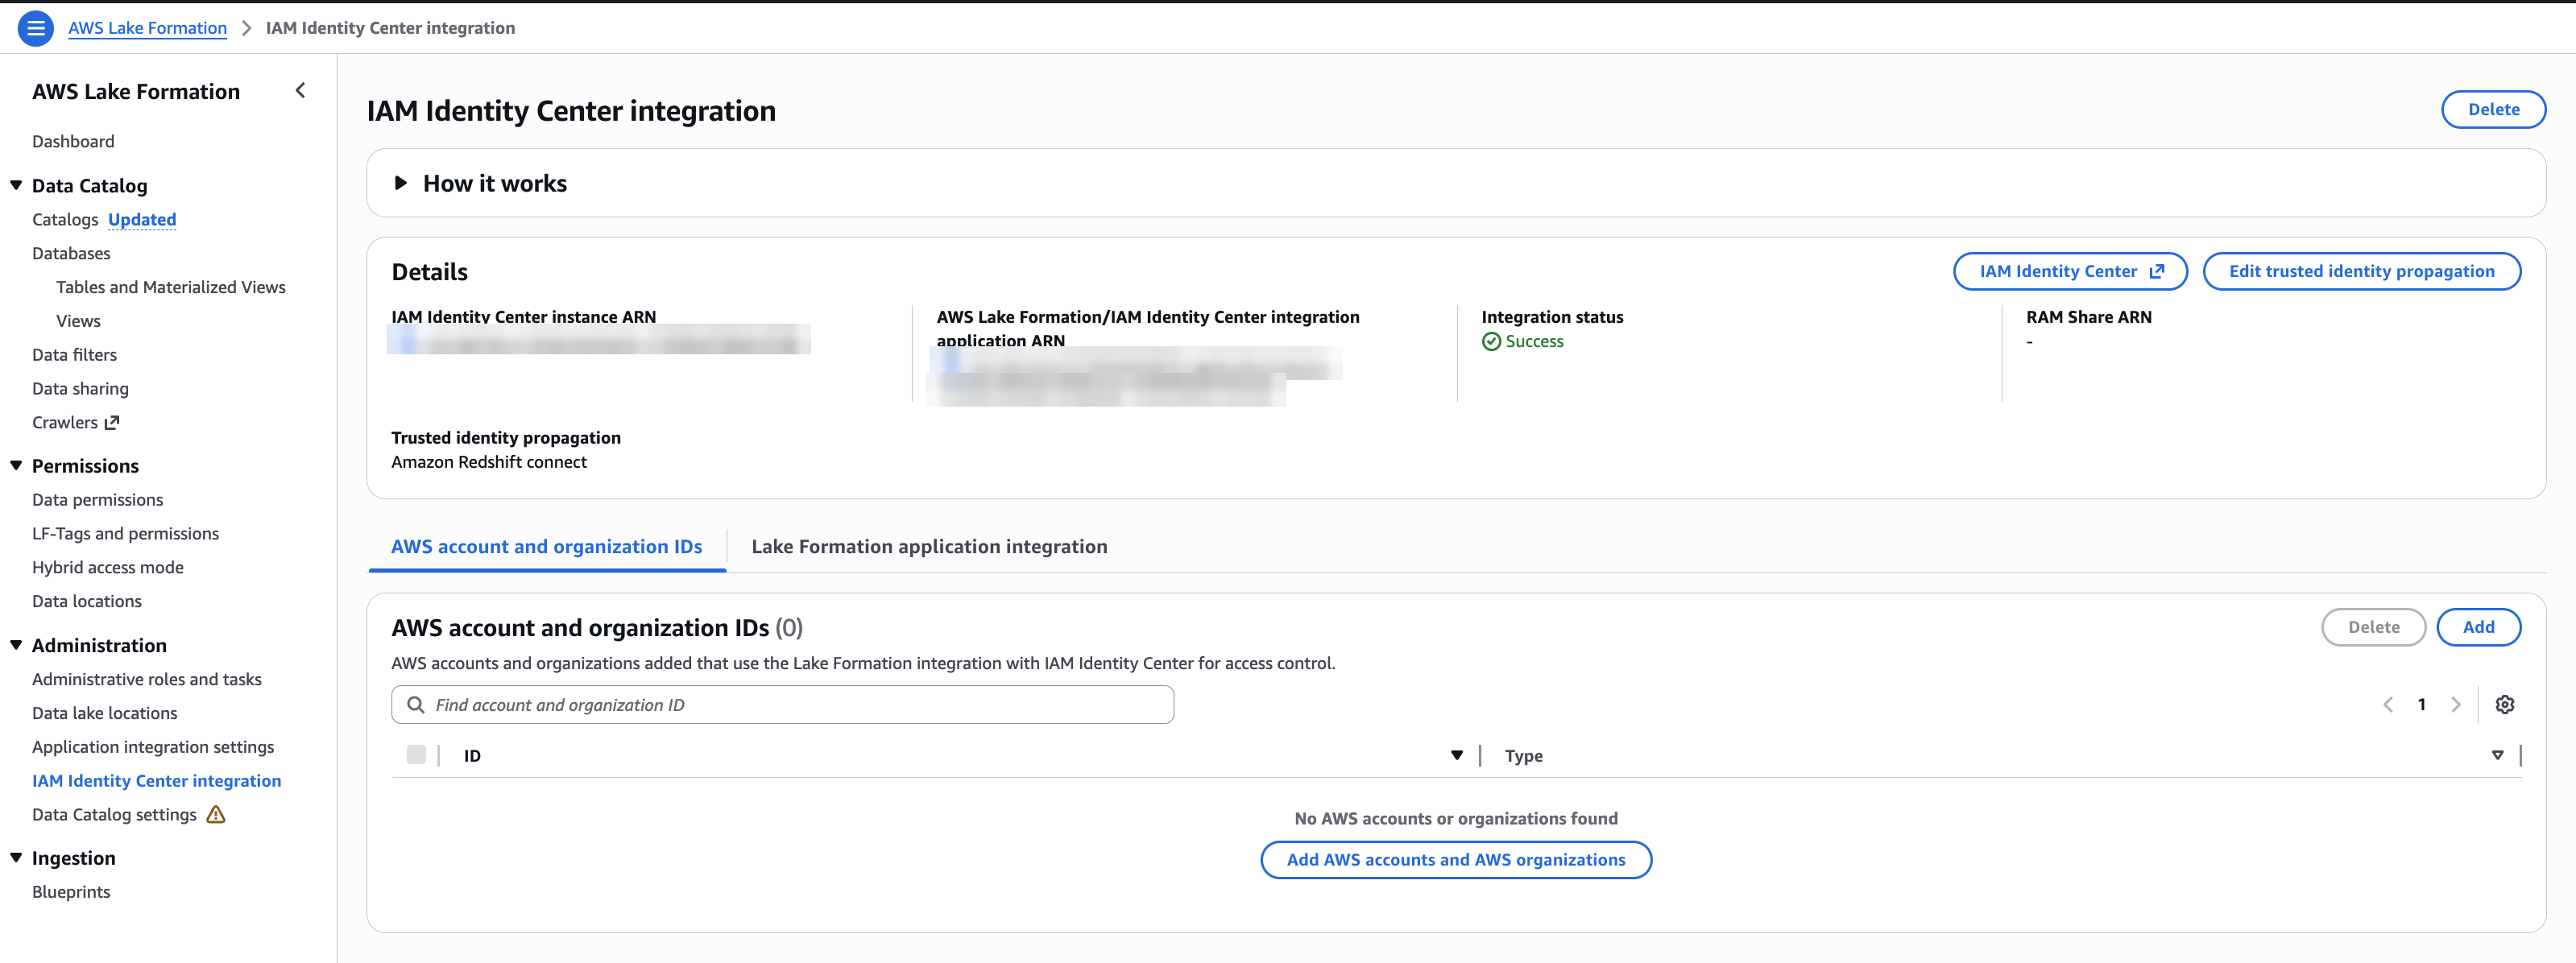The width and height of the screenshot is (2576, 963).
Task: Focus the Find account and organization ID field
Action: click(x=782, y=705)
